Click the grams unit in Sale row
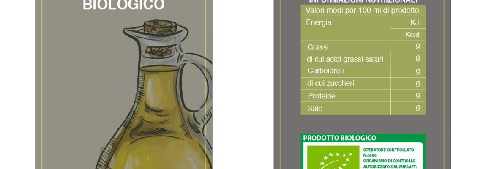 [418, 107]
